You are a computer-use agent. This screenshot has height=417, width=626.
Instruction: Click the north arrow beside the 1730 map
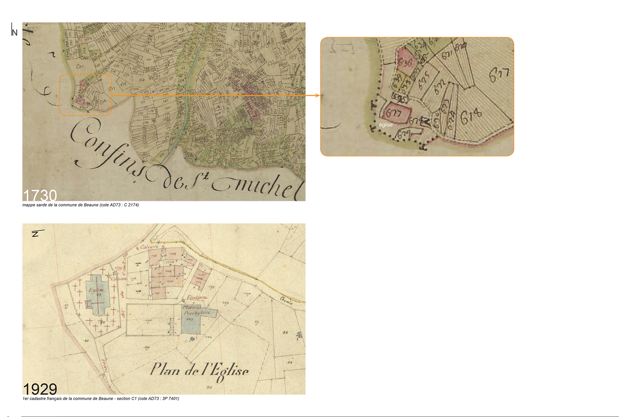[14, 30]
